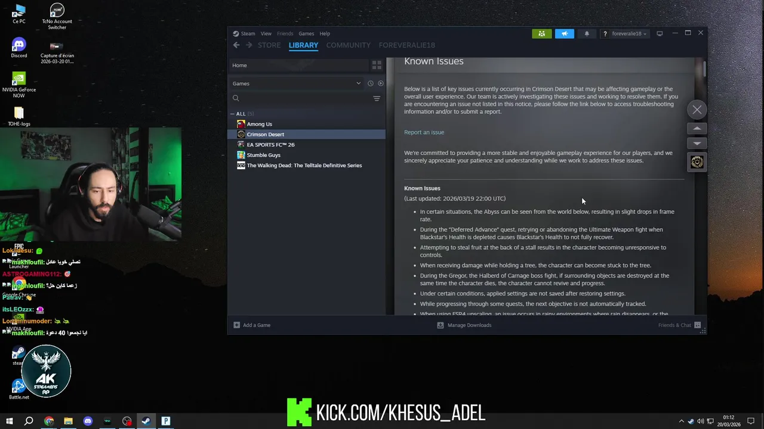Viewport: 764px width, 429px height.
Task: Click the Add a Game label
Action: (x=257, y=325)
